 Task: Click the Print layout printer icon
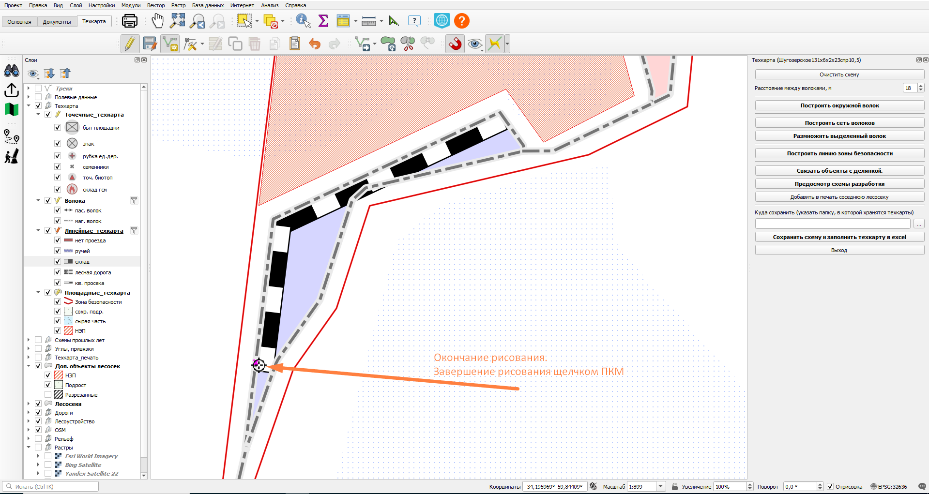coord(129,21)
